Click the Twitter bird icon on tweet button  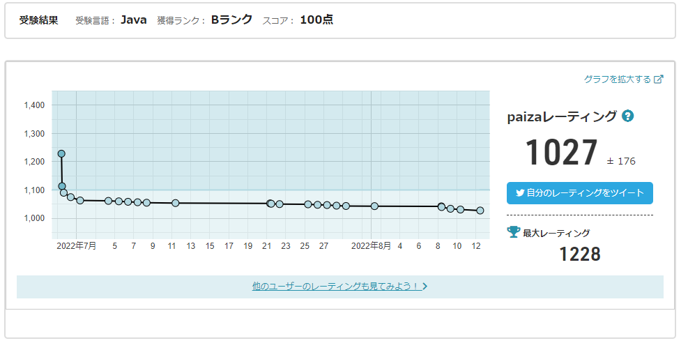[519, 193]
